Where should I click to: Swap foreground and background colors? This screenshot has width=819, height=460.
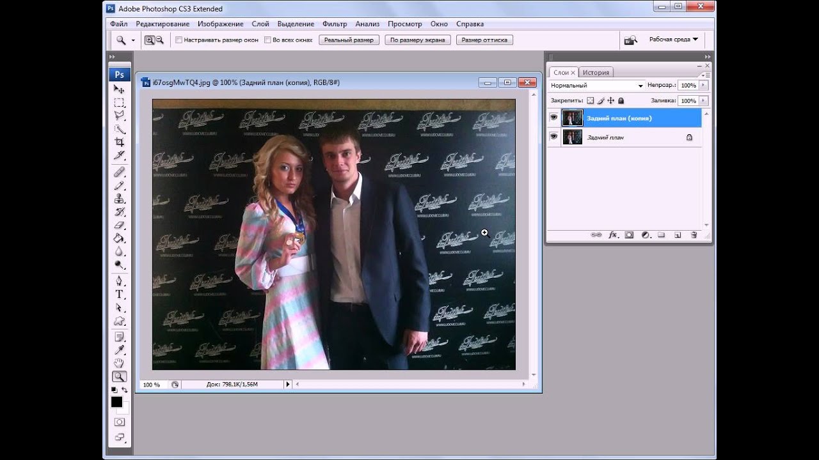[125, 389]
